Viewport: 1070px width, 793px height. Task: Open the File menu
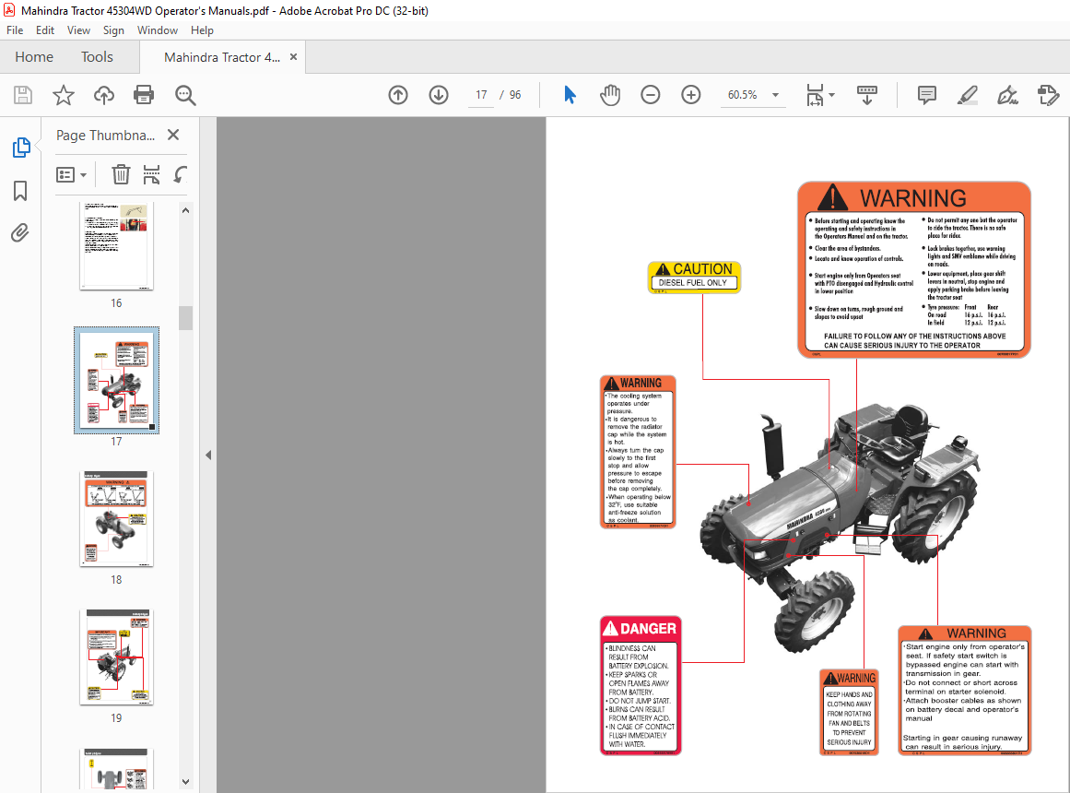click(15, 30)
